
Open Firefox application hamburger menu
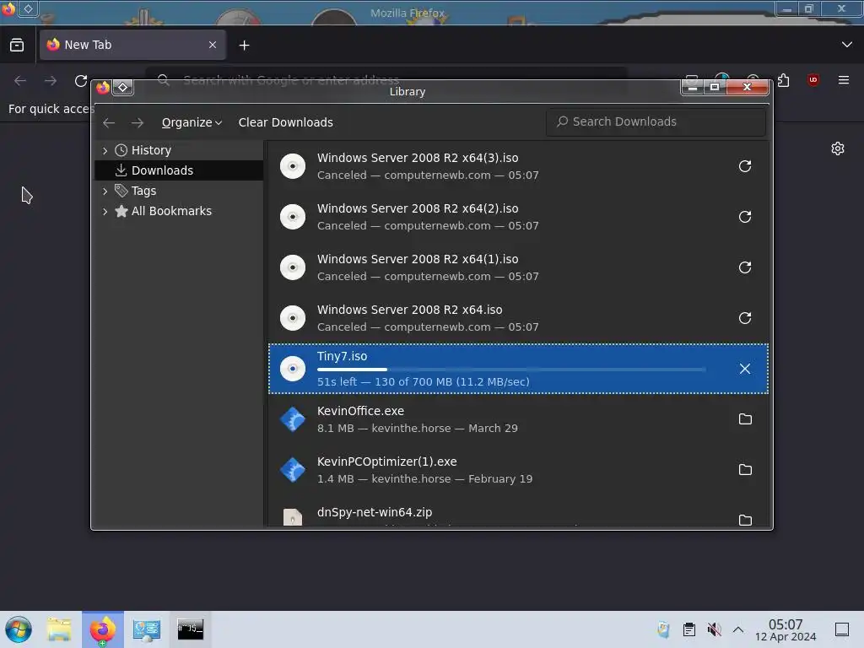[x=844, y=80]
